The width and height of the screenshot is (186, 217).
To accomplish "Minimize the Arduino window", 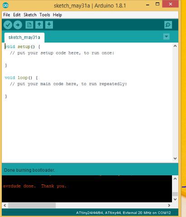I will click(148, 5).
